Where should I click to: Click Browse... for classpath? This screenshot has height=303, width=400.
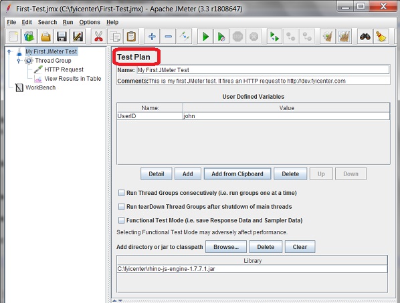tap(226, 247)
